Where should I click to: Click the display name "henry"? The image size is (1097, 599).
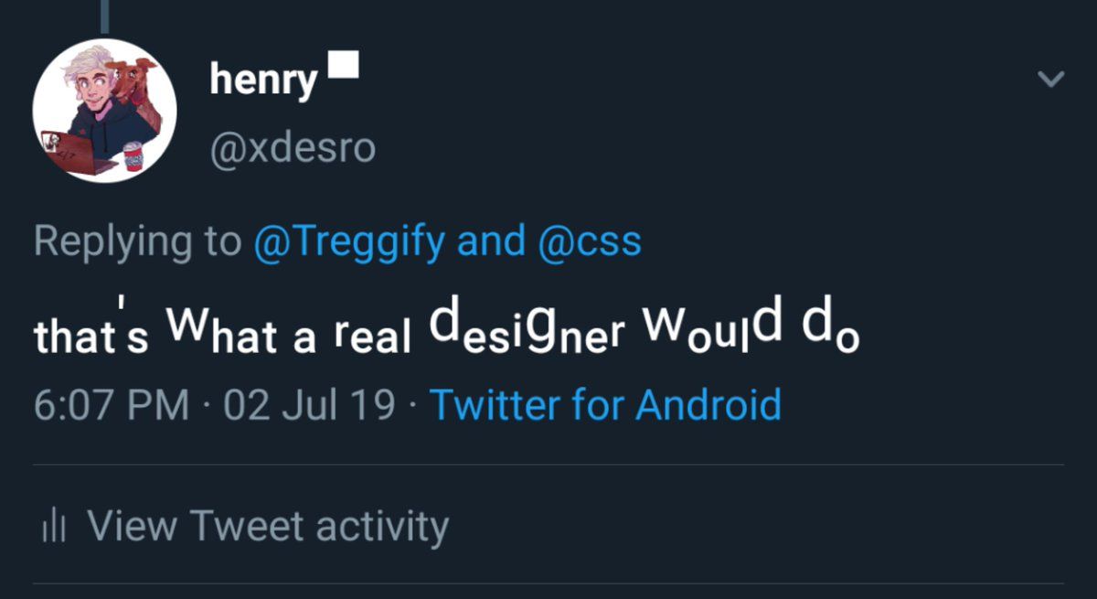click(x=263, y=81)
